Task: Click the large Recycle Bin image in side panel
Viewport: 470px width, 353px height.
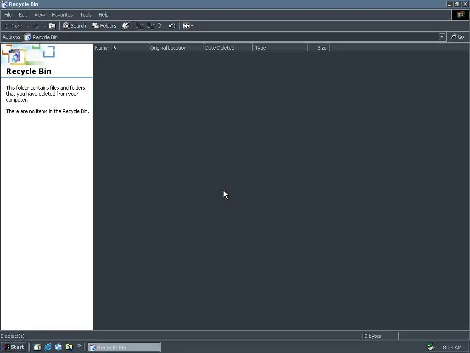Action: (14, 56)
